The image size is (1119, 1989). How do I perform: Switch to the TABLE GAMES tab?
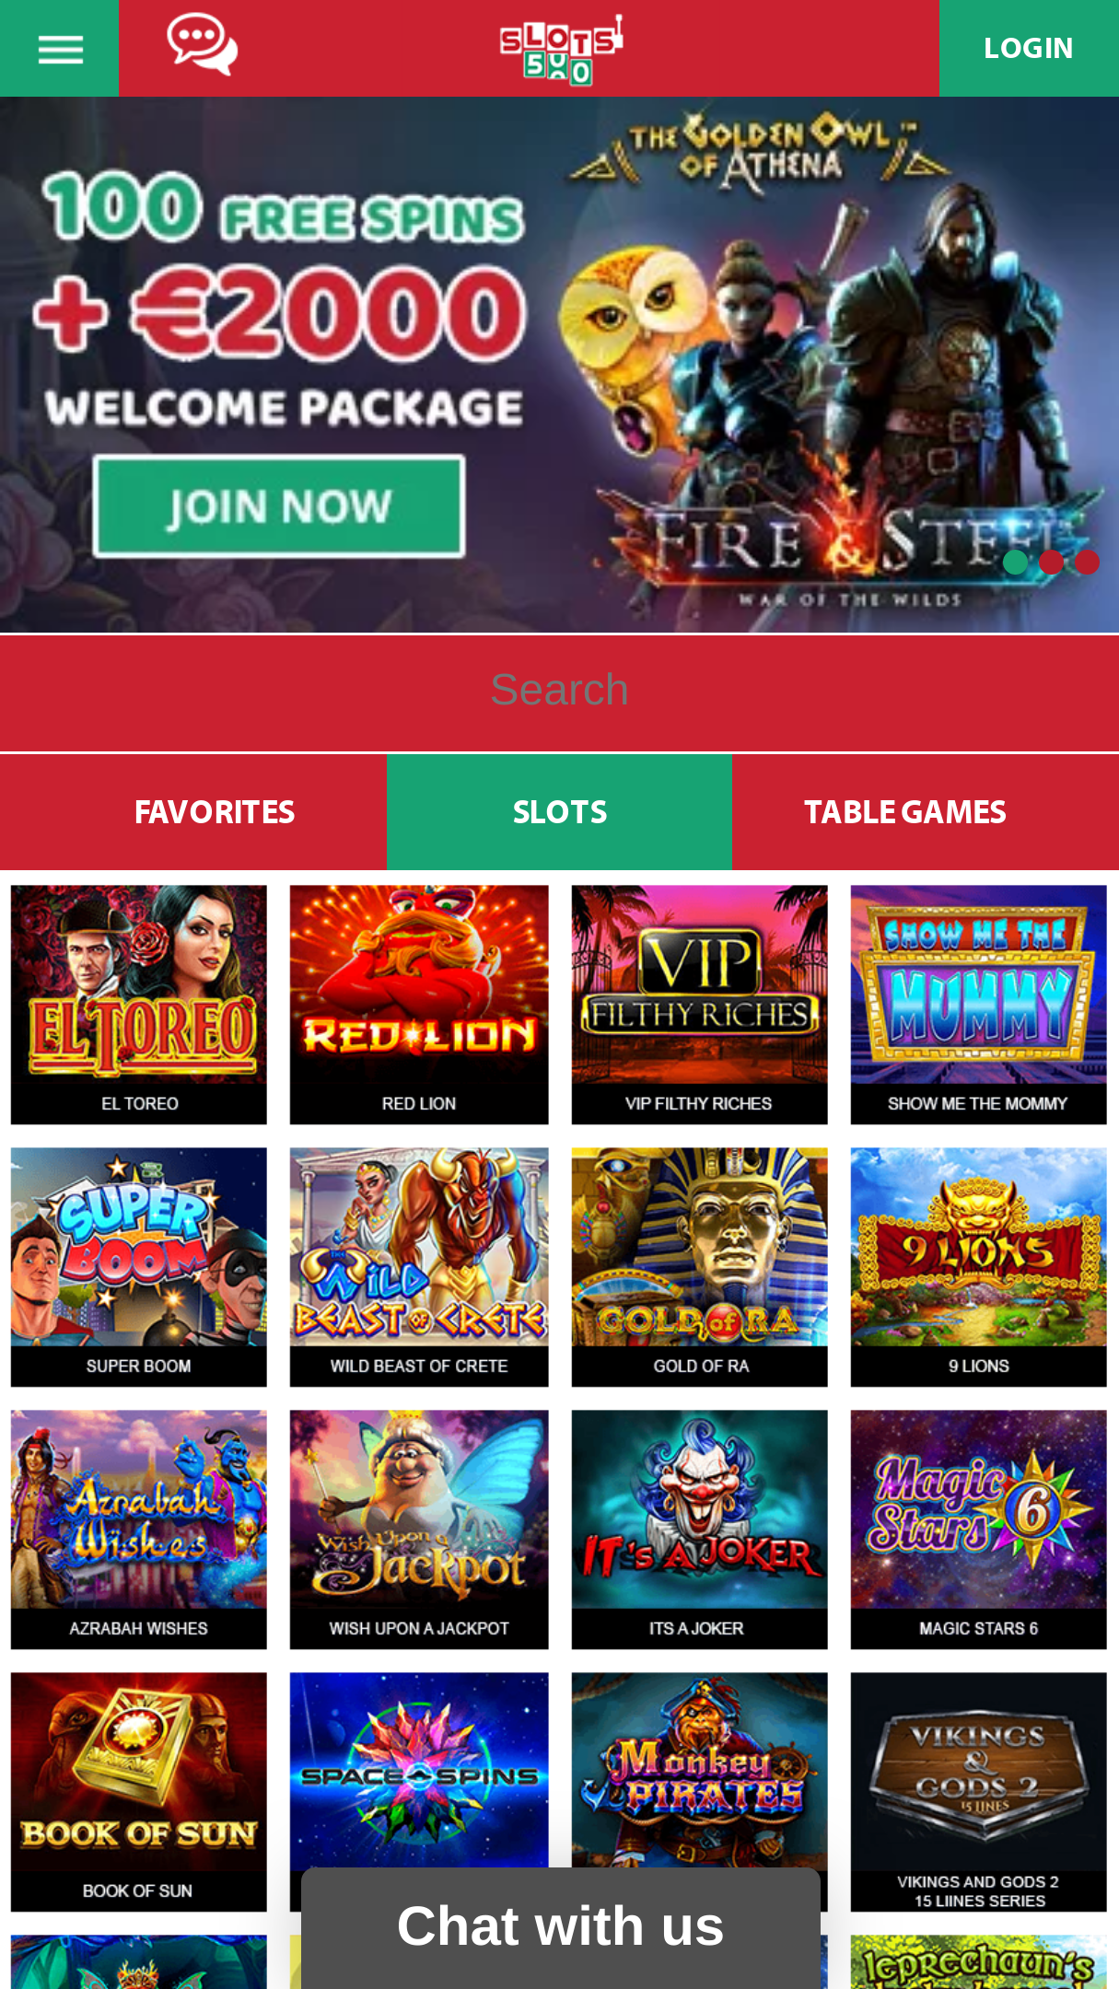click(x=905, y=812)
